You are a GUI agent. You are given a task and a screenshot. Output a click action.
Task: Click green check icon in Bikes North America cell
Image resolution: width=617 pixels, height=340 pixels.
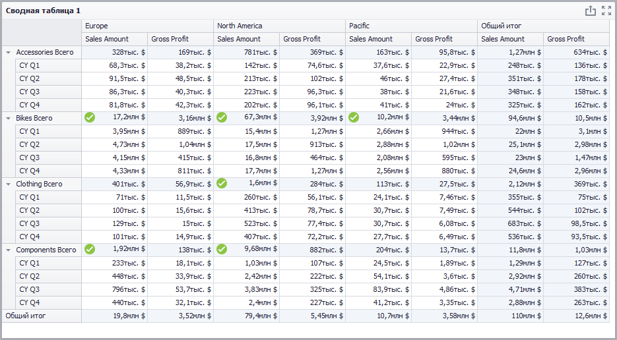point(222,117)
